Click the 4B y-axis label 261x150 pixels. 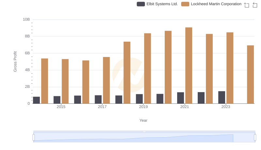[27, 70]
